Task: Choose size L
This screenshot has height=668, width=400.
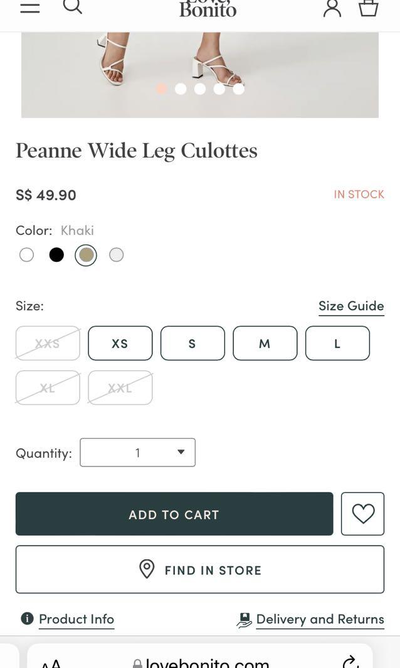Action: [x=337, y=343]
